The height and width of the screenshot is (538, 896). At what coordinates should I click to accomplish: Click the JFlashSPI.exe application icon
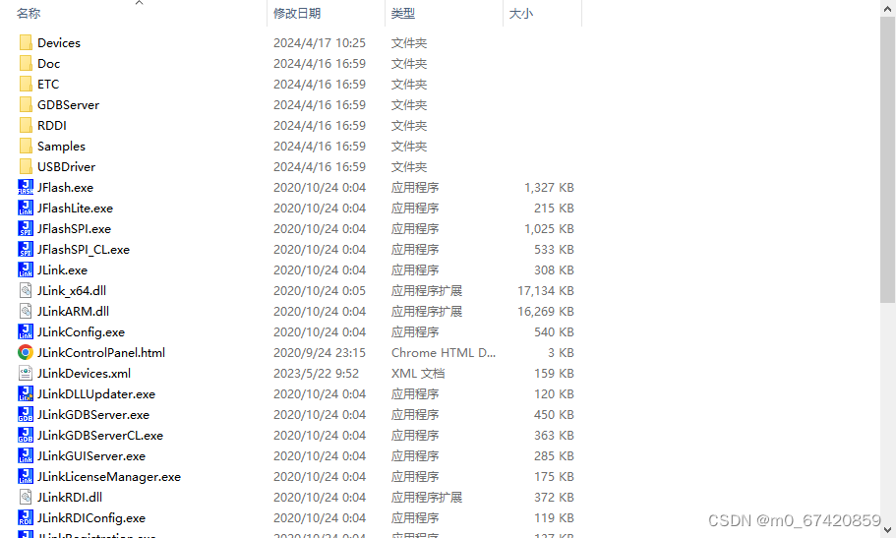click(26, 228)
